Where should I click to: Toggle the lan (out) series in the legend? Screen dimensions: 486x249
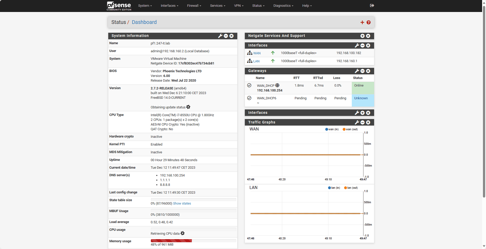[351, 188]
